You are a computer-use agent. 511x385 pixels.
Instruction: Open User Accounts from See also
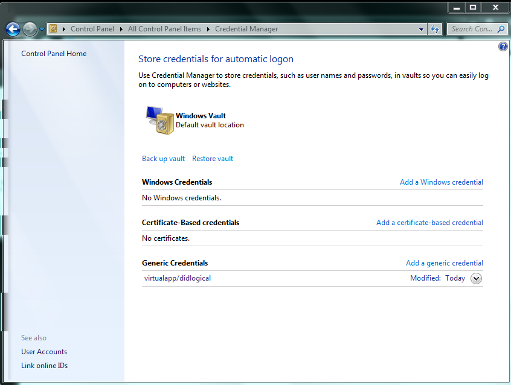(x=43, y=351)
